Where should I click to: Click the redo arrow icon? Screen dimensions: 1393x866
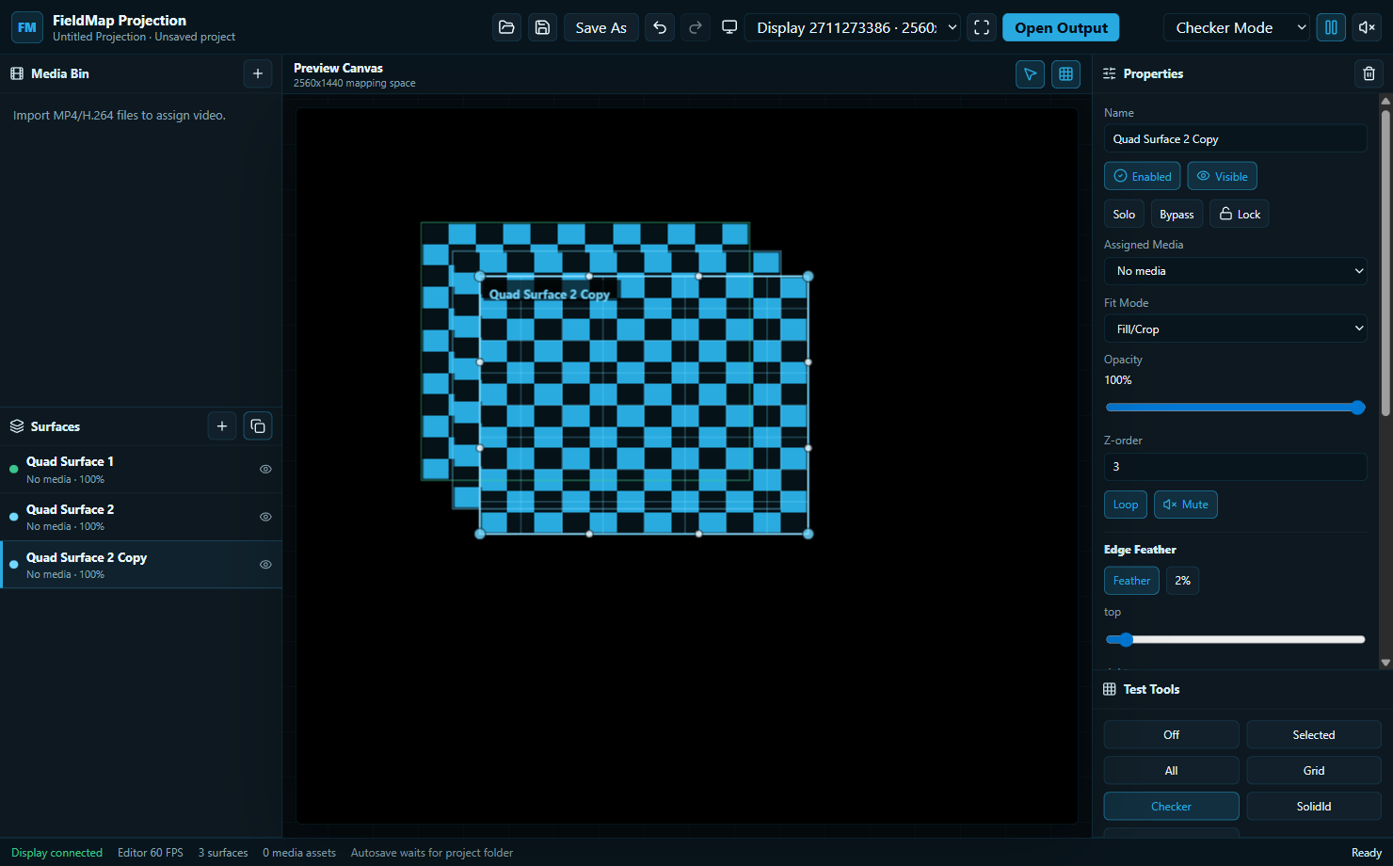(696, 27)
